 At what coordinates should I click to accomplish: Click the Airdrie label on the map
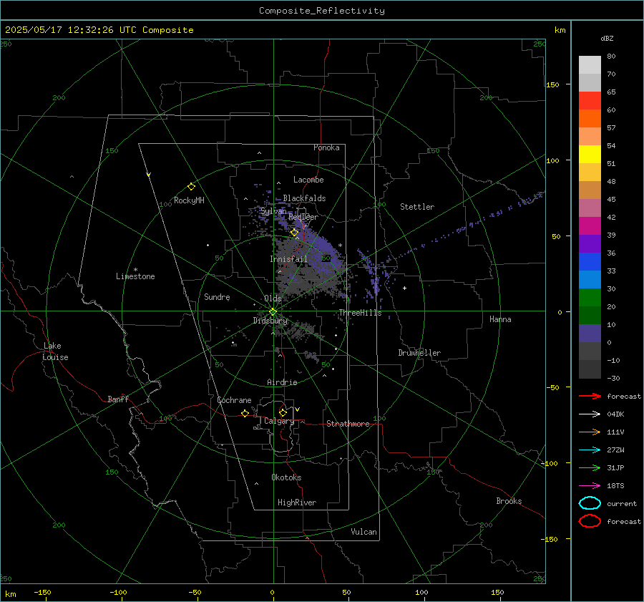(x=282, y=382)
